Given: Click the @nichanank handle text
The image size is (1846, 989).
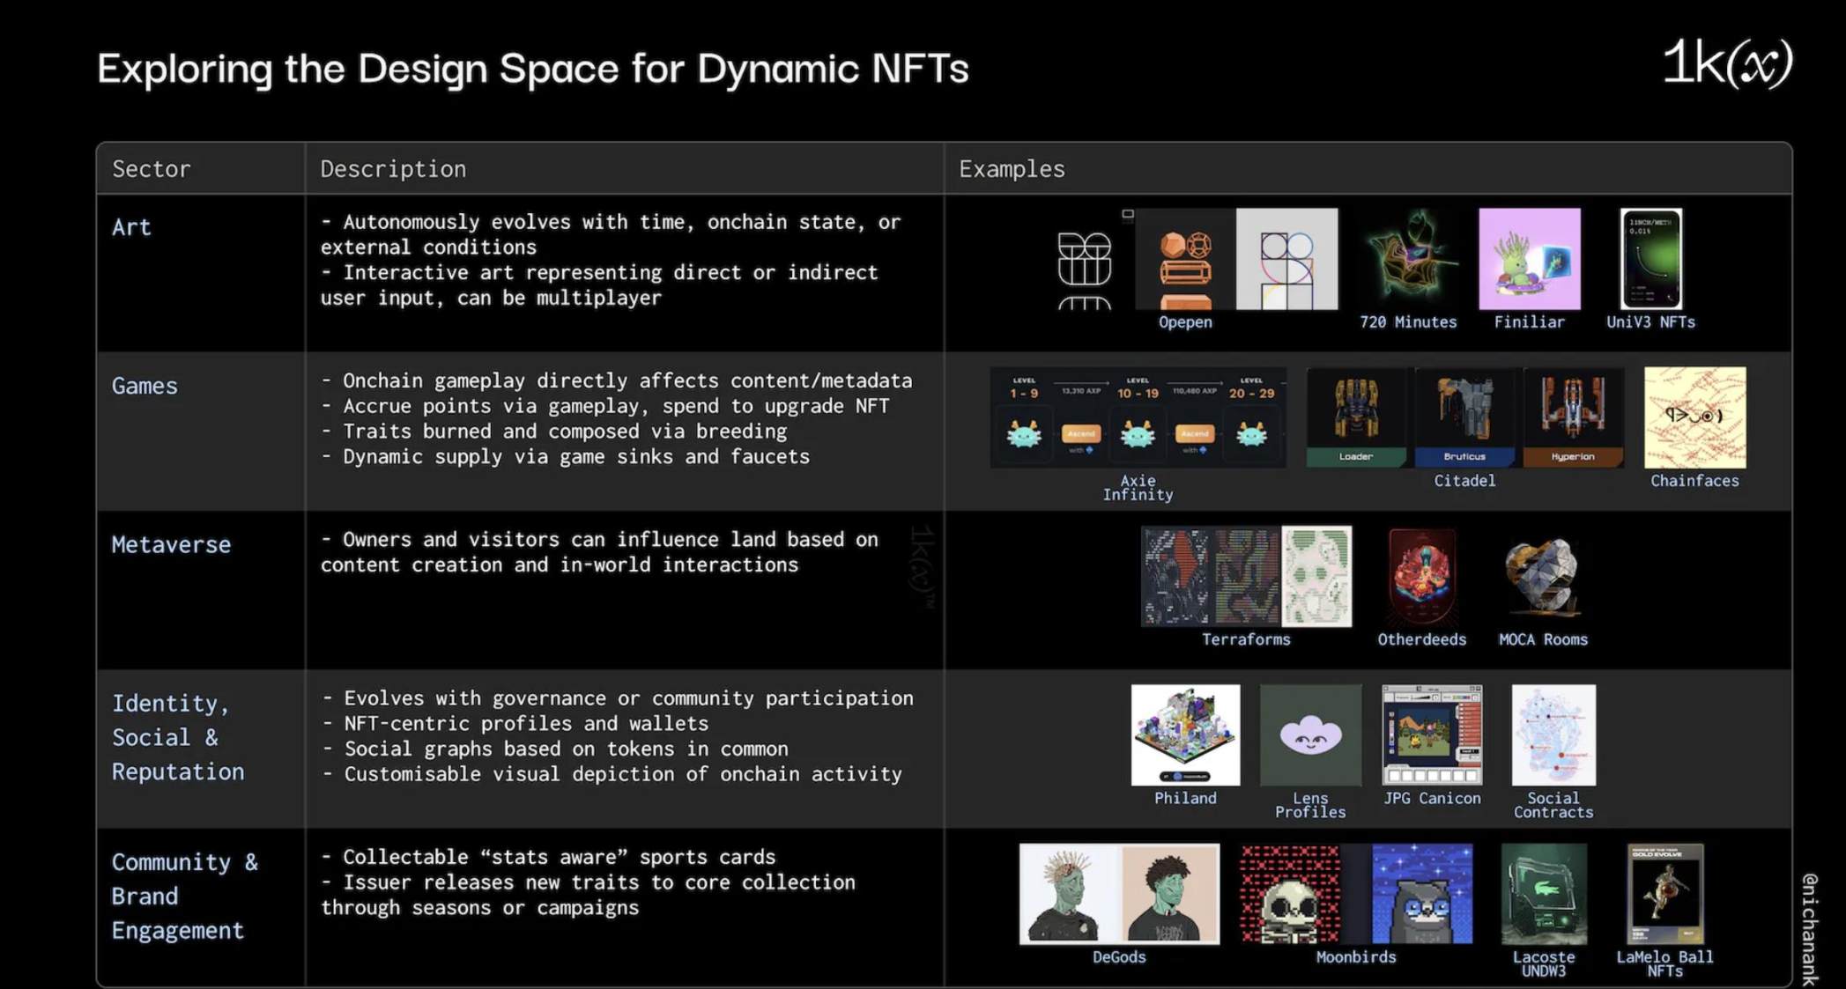Looking at the screenshot, I should pos(1810,929).
